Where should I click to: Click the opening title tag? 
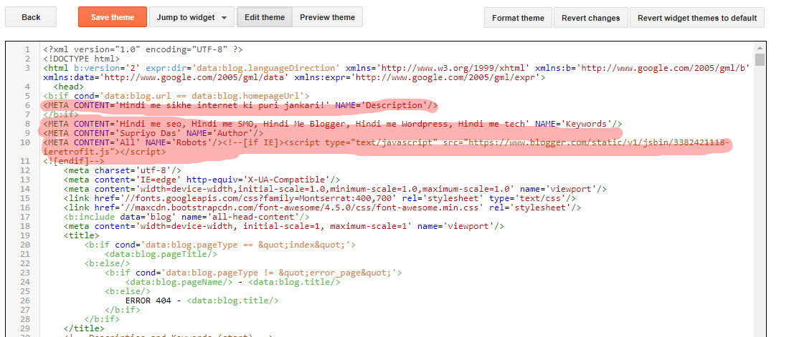[x=81, y=235]
